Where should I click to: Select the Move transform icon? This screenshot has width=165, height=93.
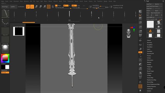[x=36, y=7]
